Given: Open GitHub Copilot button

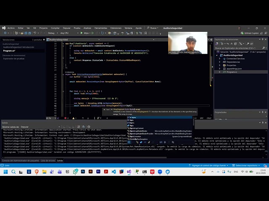Looking at the screenshot, I should tap(250, 33).
